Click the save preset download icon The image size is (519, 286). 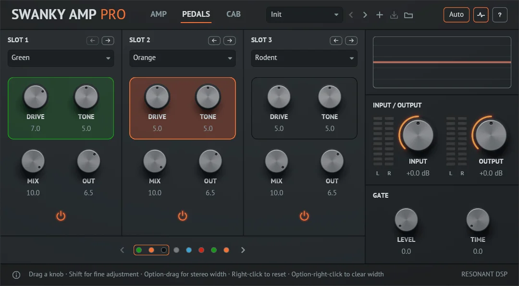pyautogui.click(x=394, y=15)
